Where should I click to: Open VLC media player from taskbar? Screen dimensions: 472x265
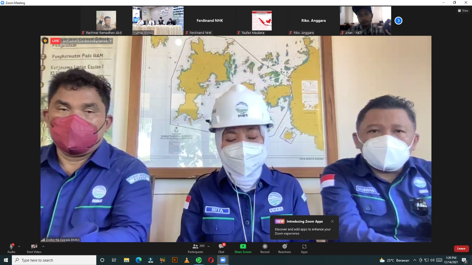coord(187,260)
